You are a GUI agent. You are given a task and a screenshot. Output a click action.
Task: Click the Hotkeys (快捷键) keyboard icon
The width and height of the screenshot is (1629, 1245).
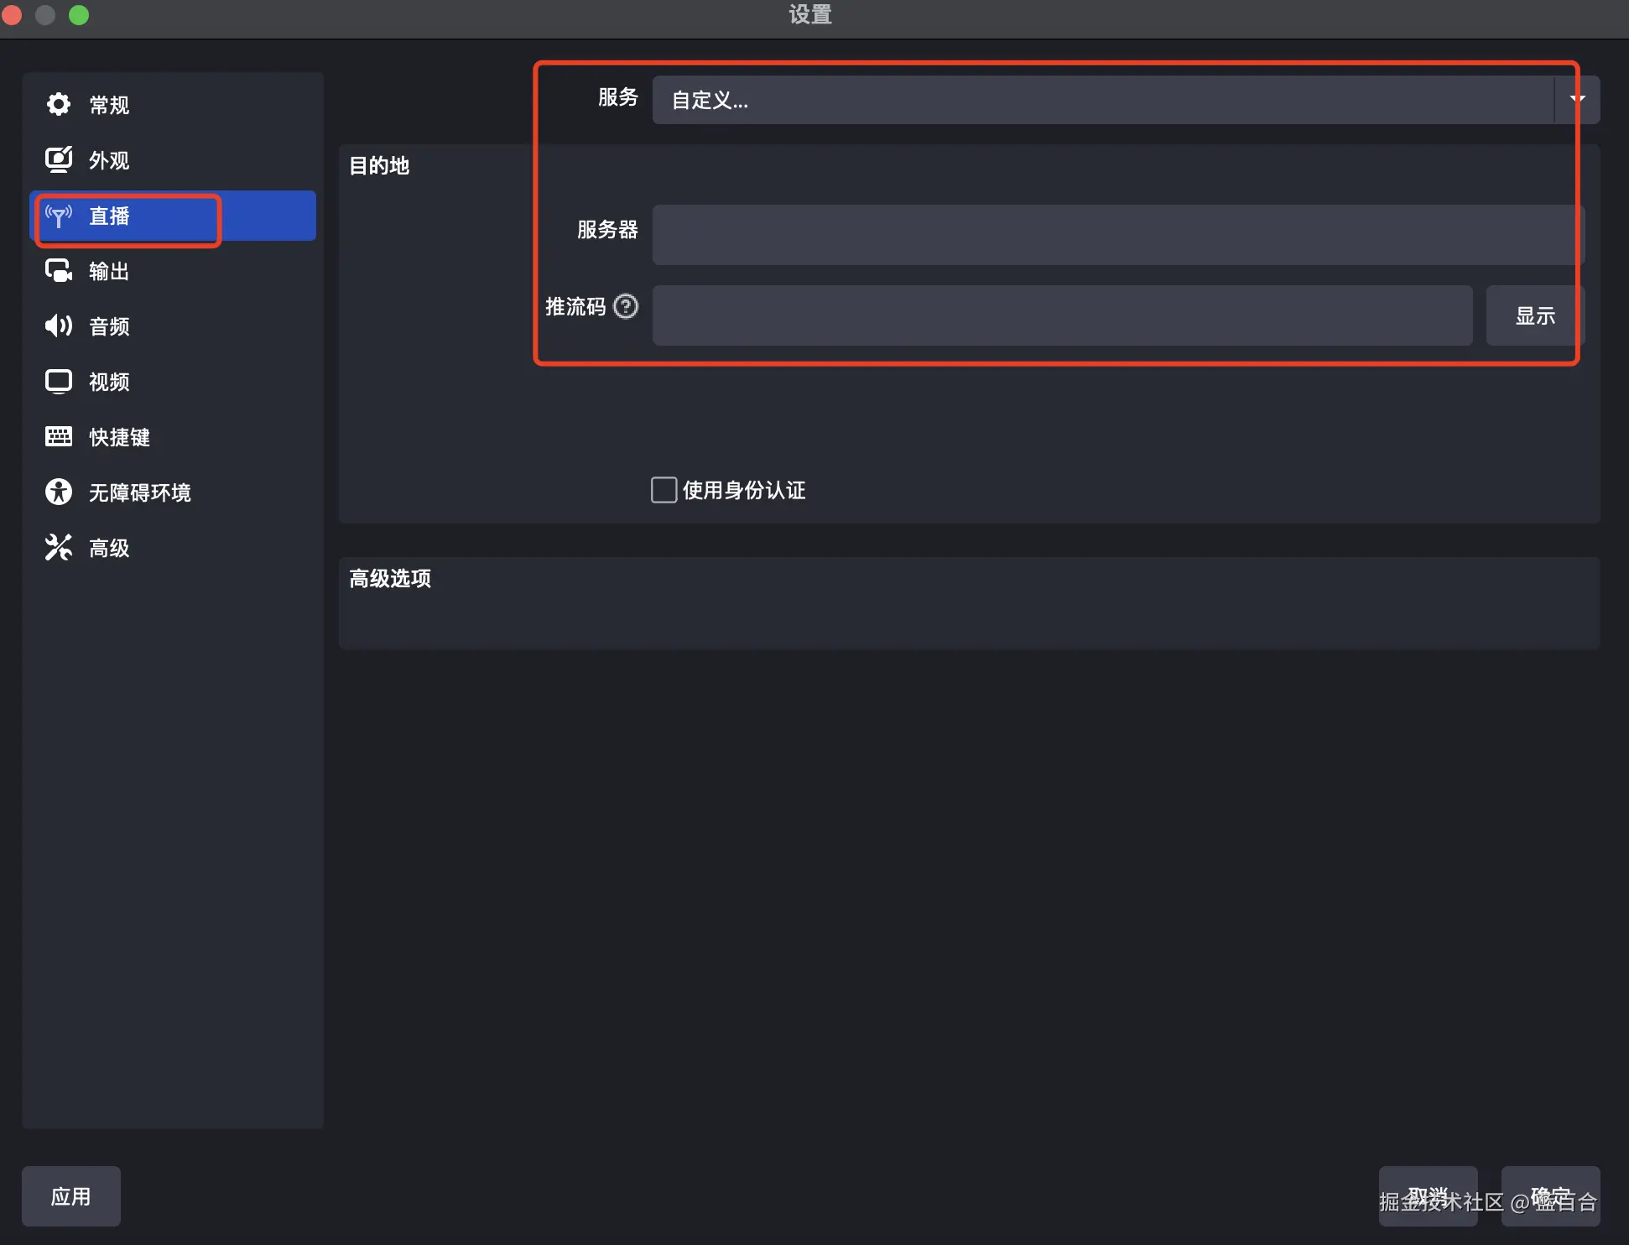coord(59,436)
